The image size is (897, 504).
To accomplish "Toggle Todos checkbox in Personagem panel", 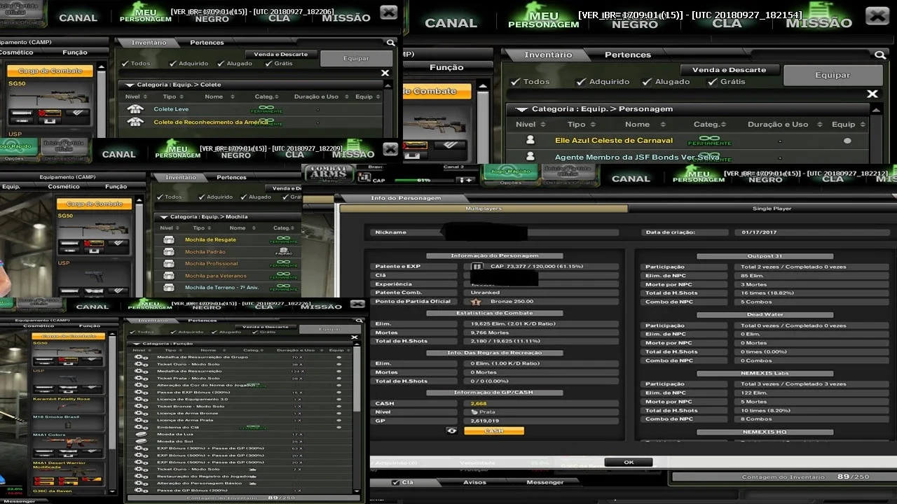I will pos(516,82).
